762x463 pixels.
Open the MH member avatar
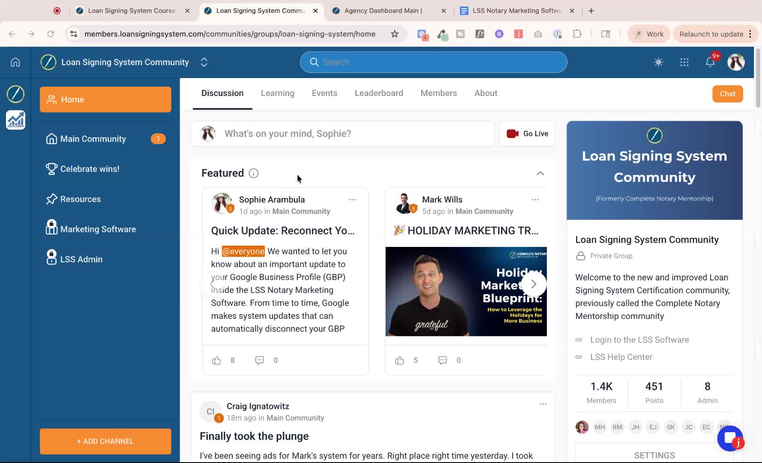pyautogui.click(x=600, y=427)
